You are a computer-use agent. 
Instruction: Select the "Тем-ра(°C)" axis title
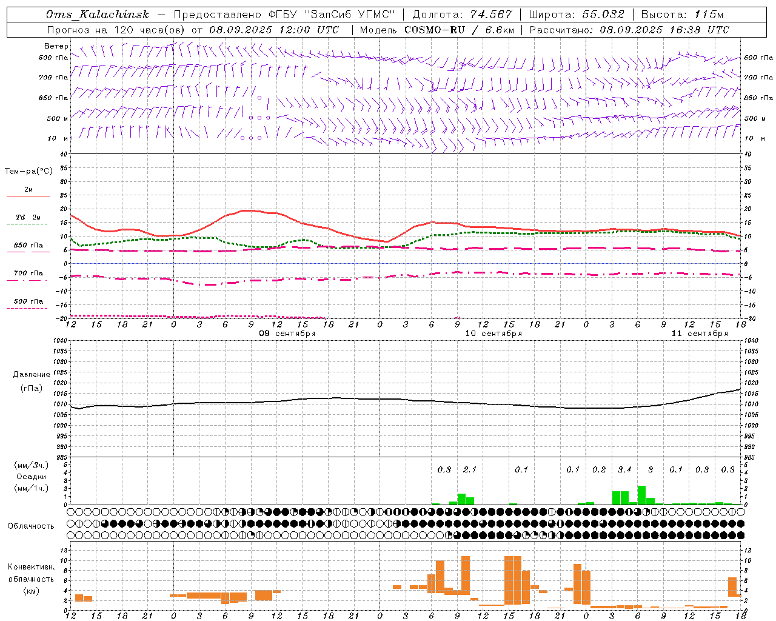point(28,172)
